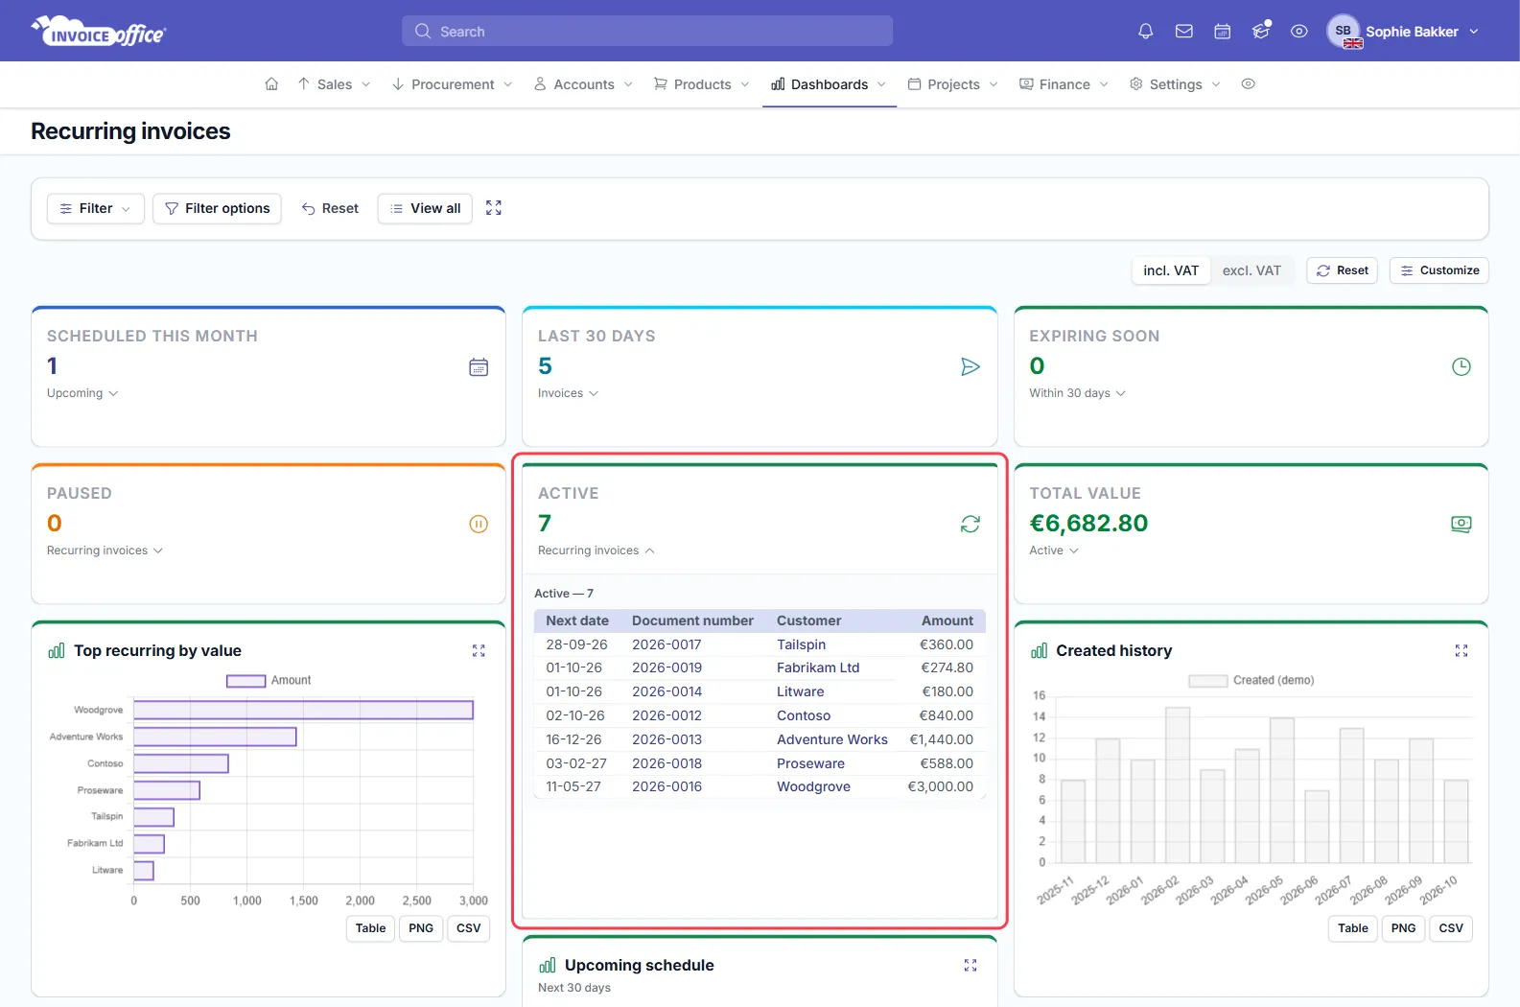
Task: Open the calendar icon in header
Action: 1222,32
